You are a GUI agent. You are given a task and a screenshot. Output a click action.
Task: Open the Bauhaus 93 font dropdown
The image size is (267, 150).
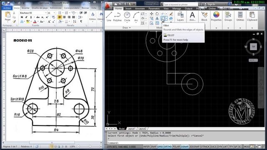coord(46,13)
